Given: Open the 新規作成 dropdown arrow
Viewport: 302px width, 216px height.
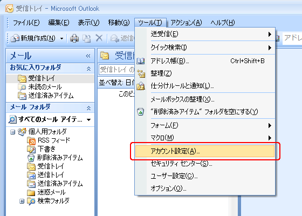Looking at the screenshot, I should pyautogui.click(x=61, y=38).
